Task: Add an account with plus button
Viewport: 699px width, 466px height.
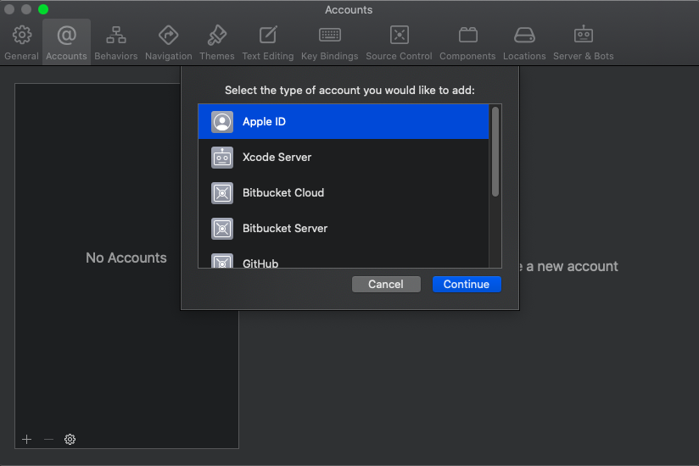Action: point(27,440)
